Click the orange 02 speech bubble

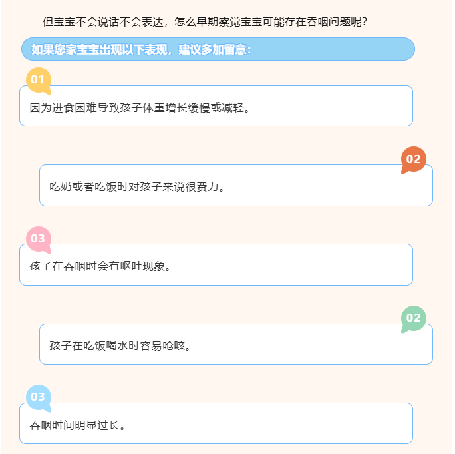click(x=414, y=159)
